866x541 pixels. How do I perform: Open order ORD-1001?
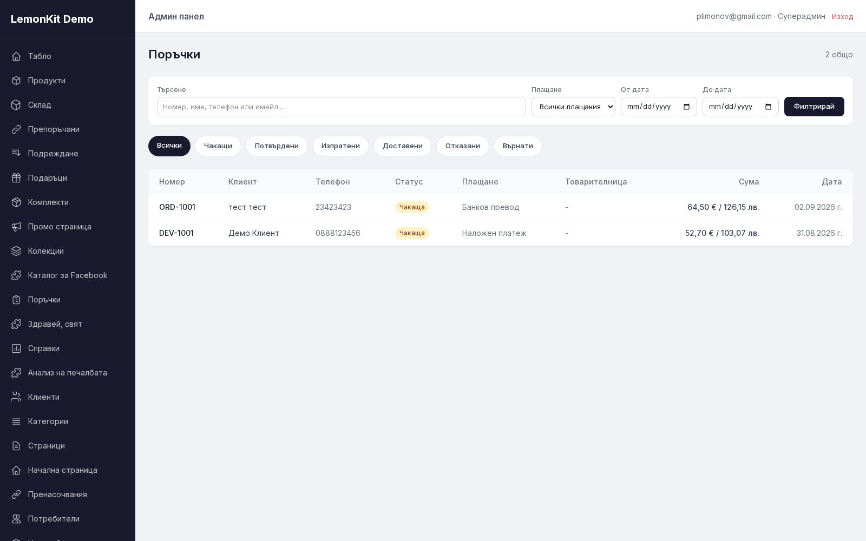(x=177, y=207)
